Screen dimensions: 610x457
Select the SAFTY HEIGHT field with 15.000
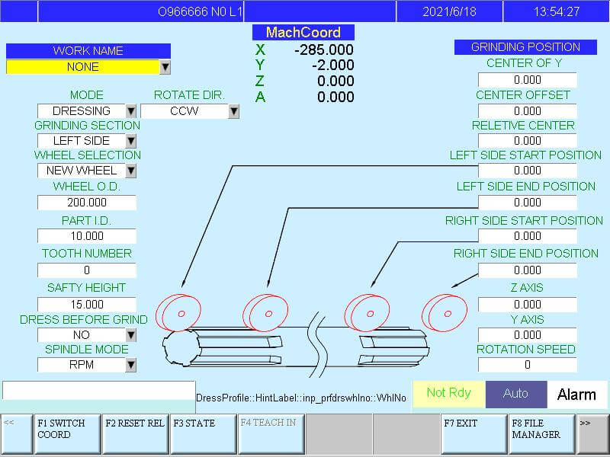coord(87,304)
